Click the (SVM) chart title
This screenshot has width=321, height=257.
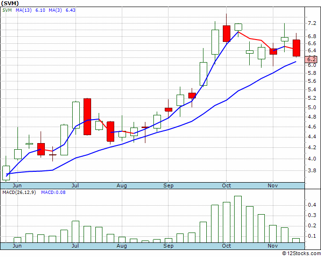(x=9, y=3)
